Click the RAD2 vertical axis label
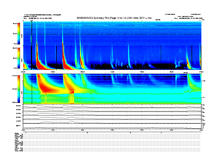The height and width of the screenshot is (167, 217). pos(22,36)
